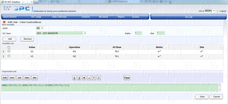This screenshot has width=228, height=104.
Task: Click the red Edit Job arrow icon
Action: (4, 22)
